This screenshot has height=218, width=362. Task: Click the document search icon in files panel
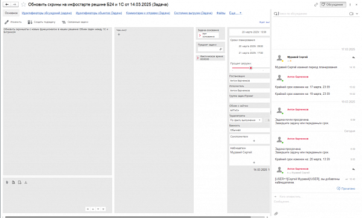point(13,182)
